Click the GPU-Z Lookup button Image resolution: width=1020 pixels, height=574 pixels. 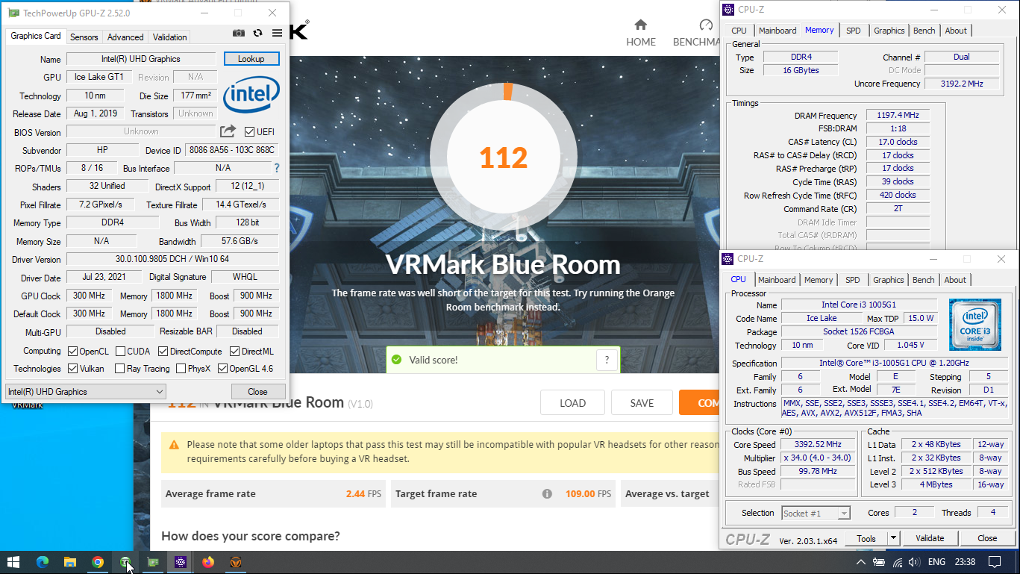(251, 59)
